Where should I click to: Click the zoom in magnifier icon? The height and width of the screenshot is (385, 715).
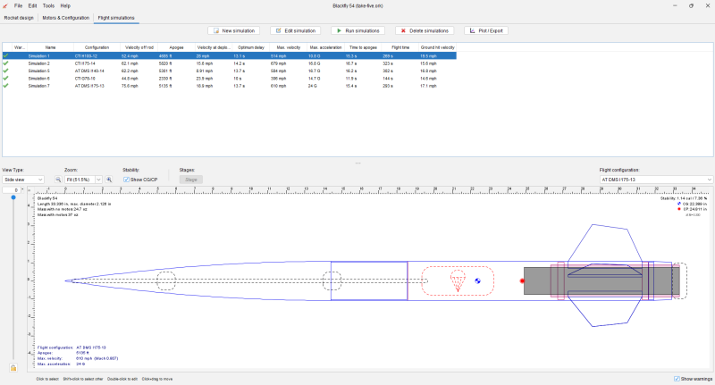click(x=109, y=180)
